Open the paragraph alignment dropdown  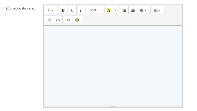(x=144, y=10)
